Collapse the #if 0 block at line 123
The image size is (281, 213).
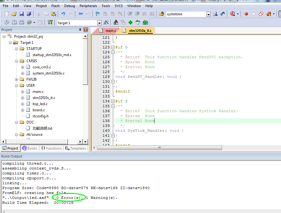(x=113, y=48)
